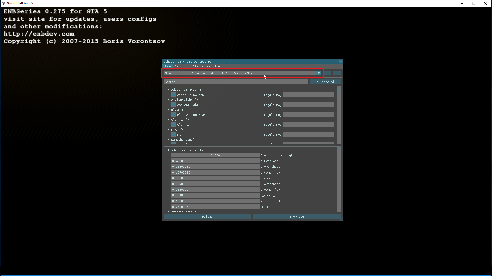
Task: Click the Sharpening strength slider
Action: click(215, 155)
